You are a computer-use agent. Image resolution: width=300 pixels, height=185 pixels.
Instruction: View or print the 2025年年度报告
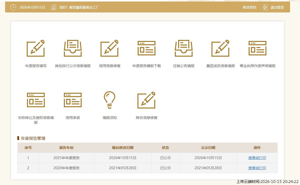[257, 158]
